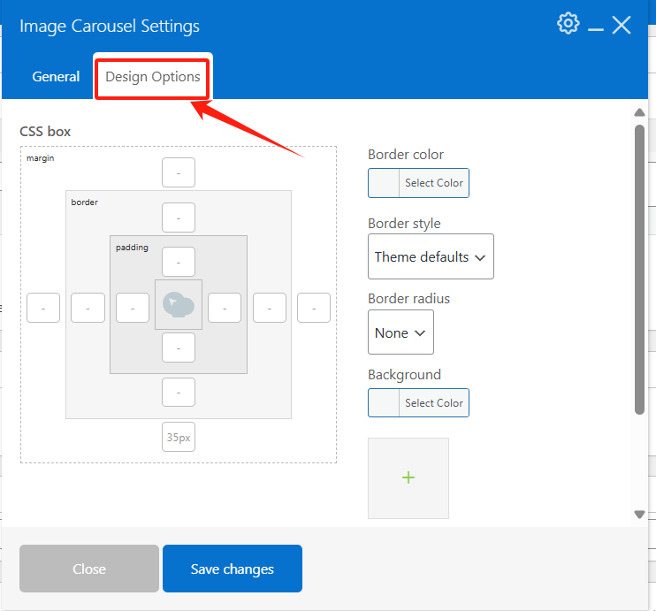Click the center element icon in CSS box
656x611 pixels.
[x=179, y=305]
